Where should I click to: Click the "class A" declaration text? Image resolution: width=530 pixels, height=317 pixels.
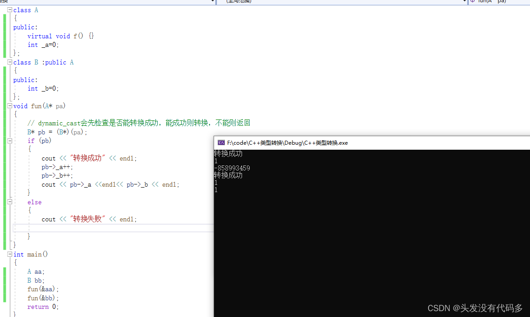click(x=26, y=10)
